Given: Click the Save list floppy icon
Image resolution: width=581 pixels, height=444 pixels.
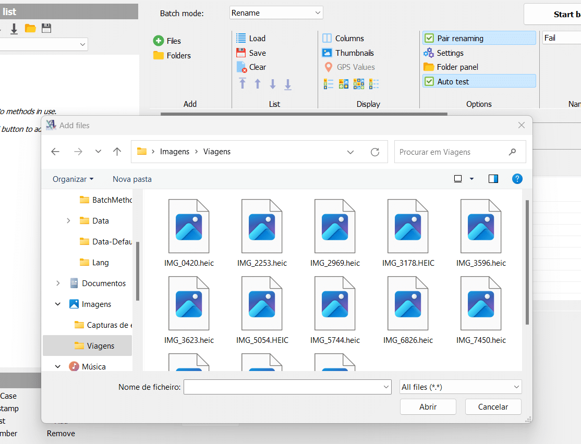Looking at the screenshot, I should point(241,53).
